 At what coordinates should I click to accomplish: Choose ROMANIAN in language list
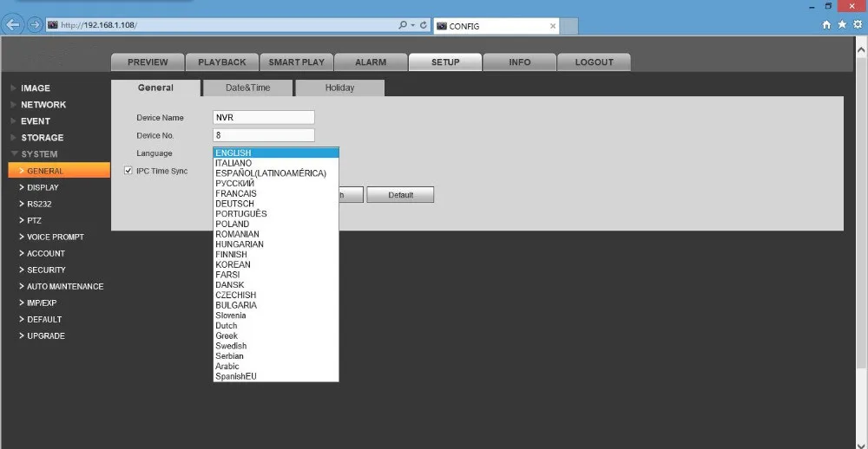276,234
